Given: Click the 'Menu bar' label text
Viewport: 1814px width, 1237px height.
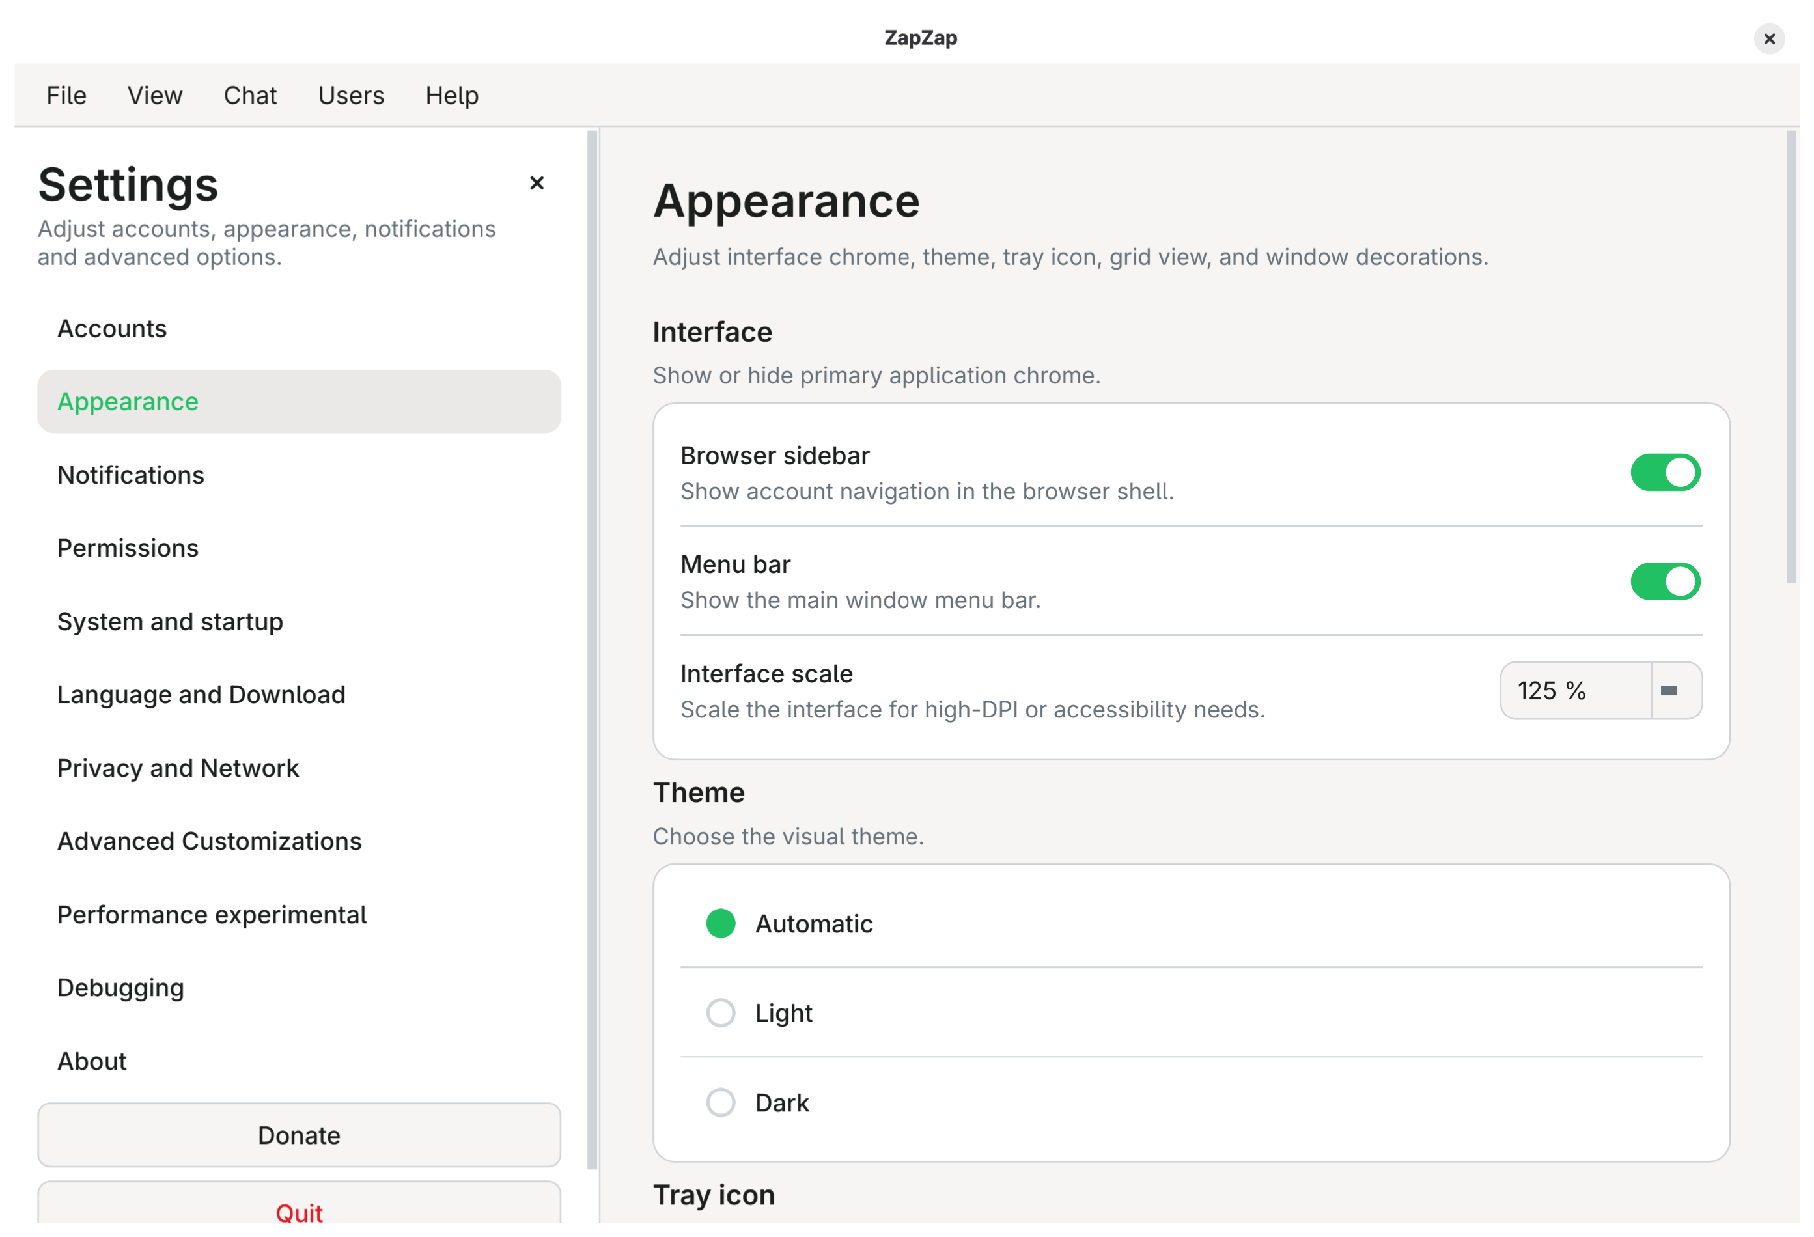Looking at the screenshot, I should point(735,564).
